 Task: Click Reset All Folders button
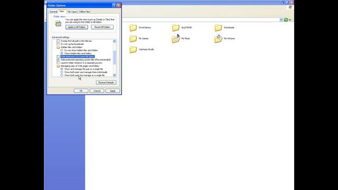pos(102,27)
